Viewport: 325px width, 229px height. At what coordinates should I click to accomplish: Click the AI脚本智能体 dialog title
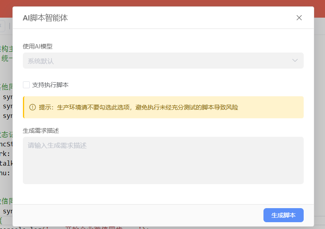[45, 18]
